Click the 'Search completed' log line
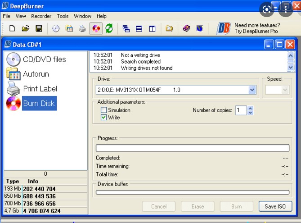This screenshot has width=301, height=223. tap(141, 62)
